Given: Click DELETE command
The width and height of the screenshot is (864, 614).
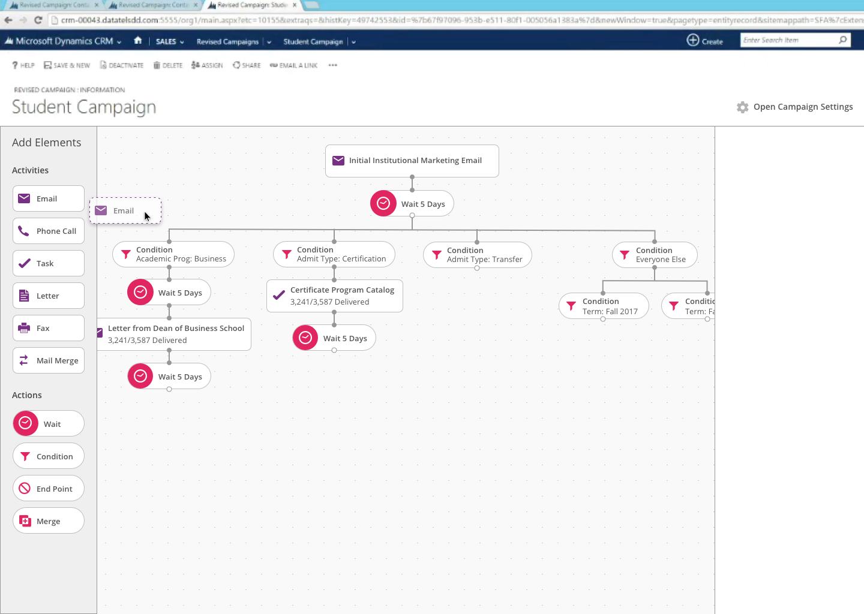Looking at the screenshot, I should pos(168,65).
